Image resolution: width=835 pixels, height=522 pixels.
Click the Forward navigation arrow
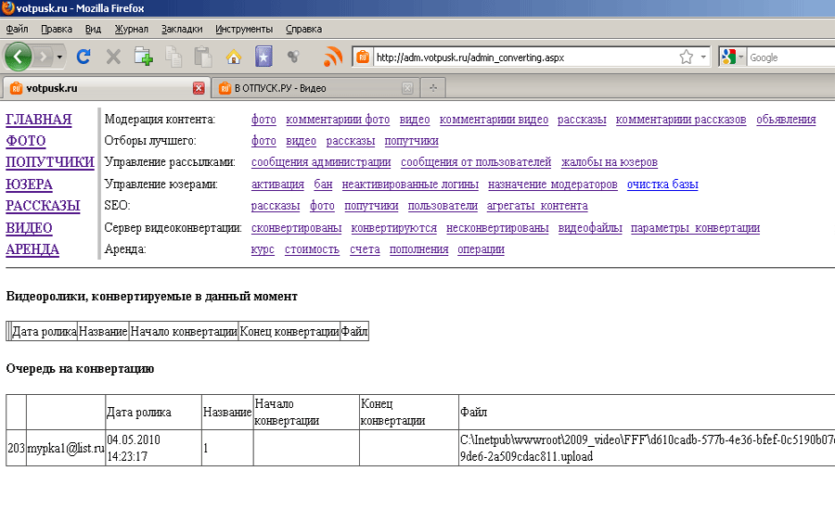point(44,57)
